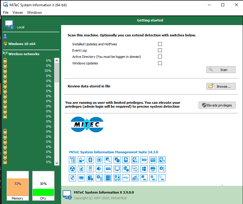Click the Memory 72% usage gauge

pyautogui.click(x=18, y=186)
